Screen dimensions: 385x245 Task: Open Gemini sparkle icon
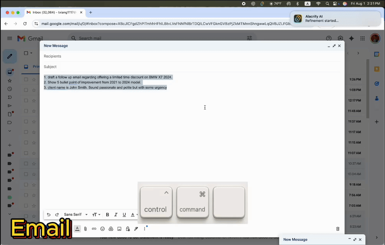click(352, 38)
